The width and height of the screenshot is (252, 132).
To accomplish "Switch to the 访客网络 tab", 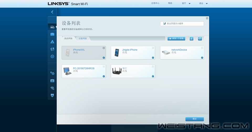I will [x=83, y=39].
